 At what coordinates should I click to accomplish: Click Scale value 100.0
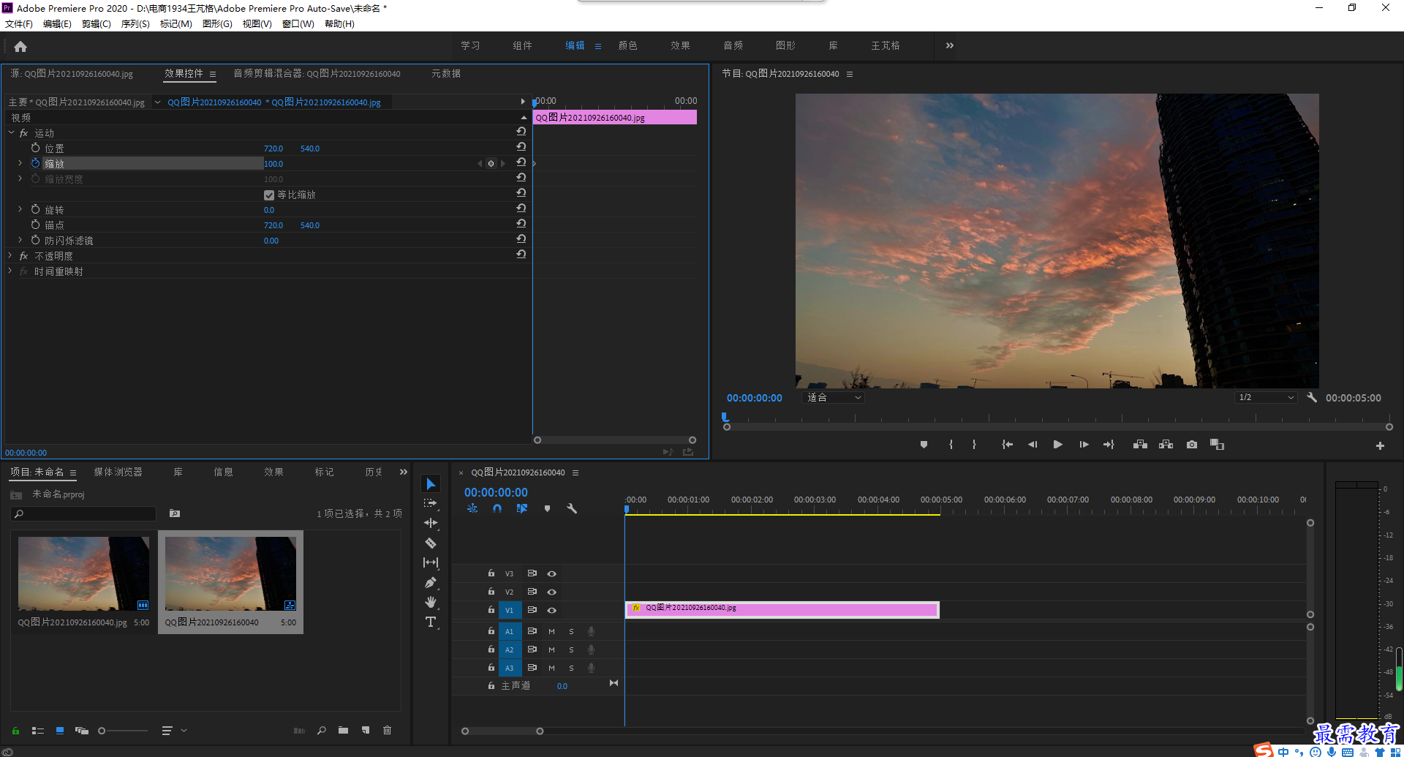pos(273,164)
